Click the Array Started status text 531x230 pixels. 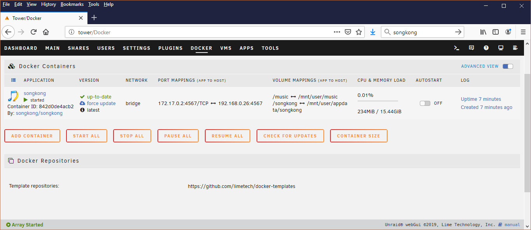pos(27,225)
